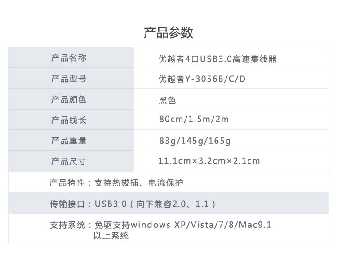Click the 支持系统 label text
The width and height of the screenshot is (337, 270).
67,225
